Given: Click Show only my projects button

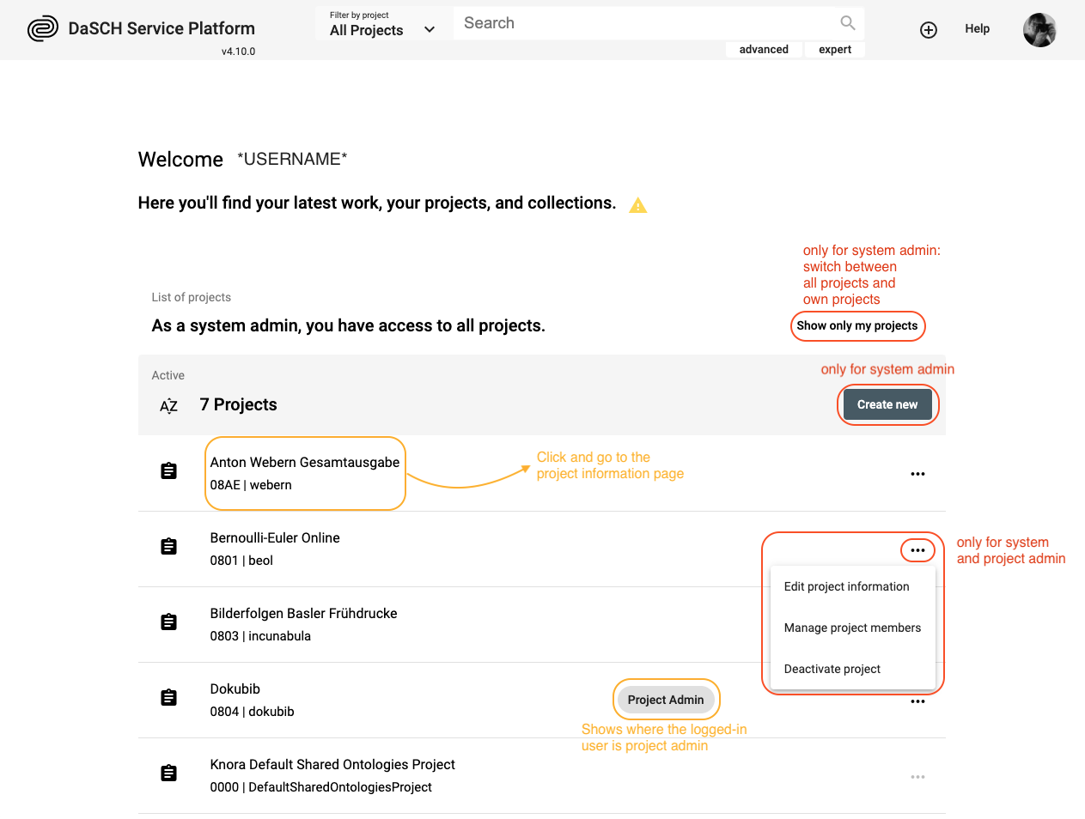Looking at the screenshot, I should 857,325.
